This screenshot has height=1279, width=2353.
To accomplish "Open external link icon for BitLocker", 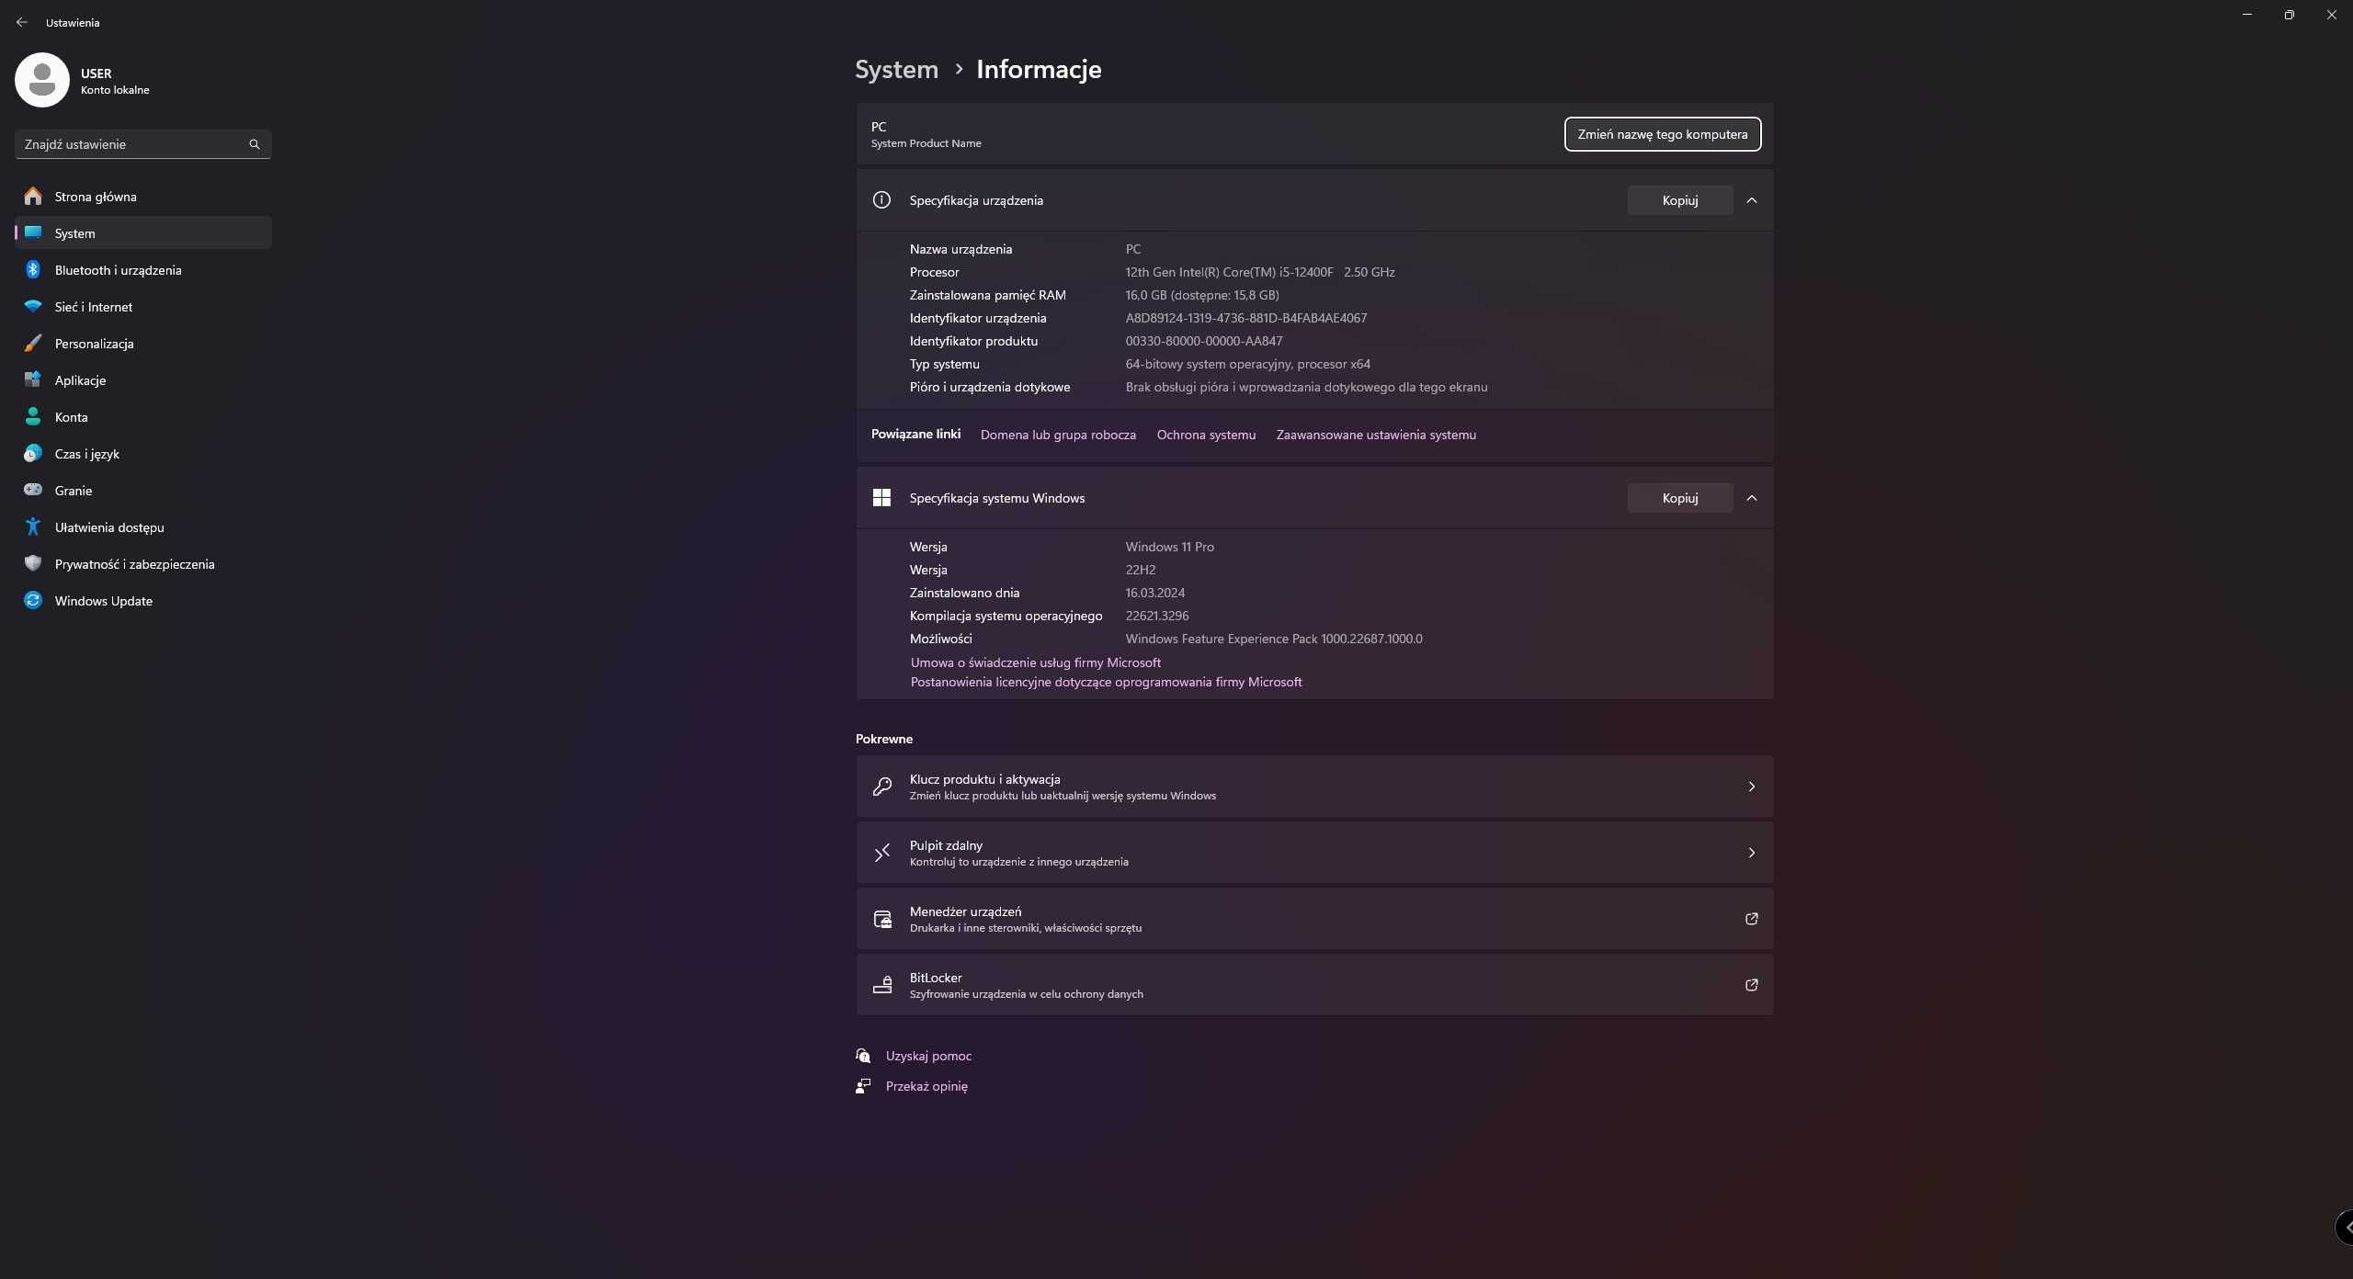I will point(1751,985).
